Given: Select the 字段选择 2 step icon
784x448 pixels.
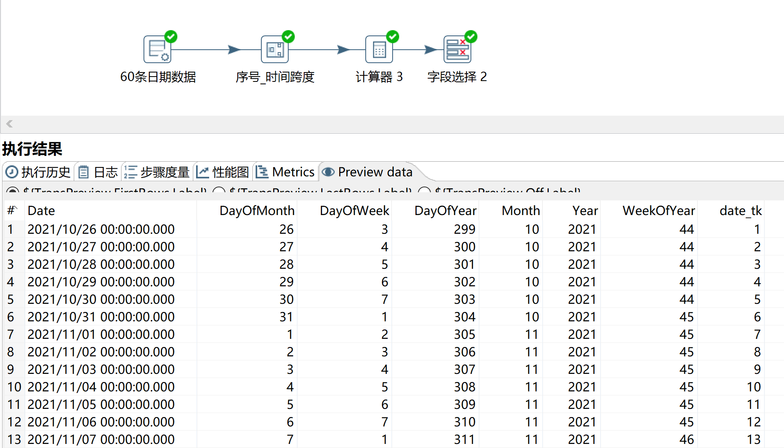Looking at the screenshot, I should tap(457, 50).
